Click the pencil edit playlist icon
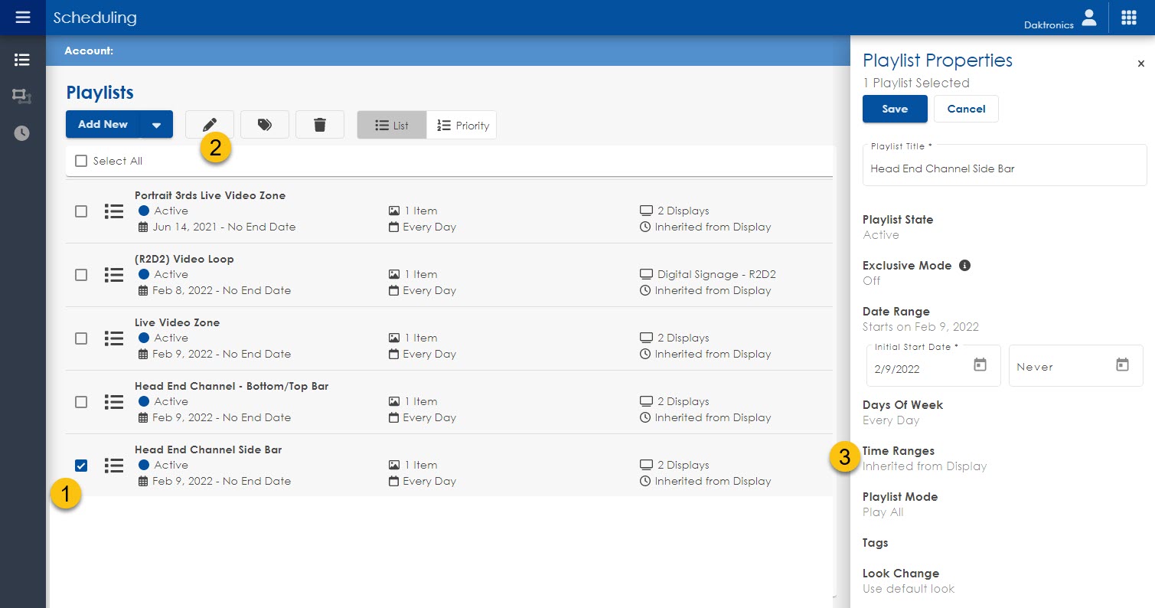This screenshot has height=608, width=1155. pos(210,125)
